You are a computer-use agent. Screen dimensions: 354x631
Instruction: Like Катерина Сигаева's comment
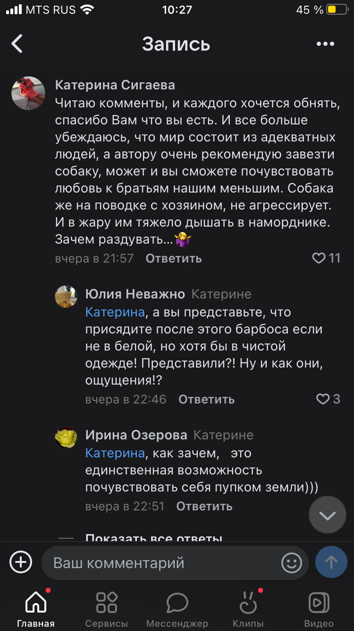point(320,258)
